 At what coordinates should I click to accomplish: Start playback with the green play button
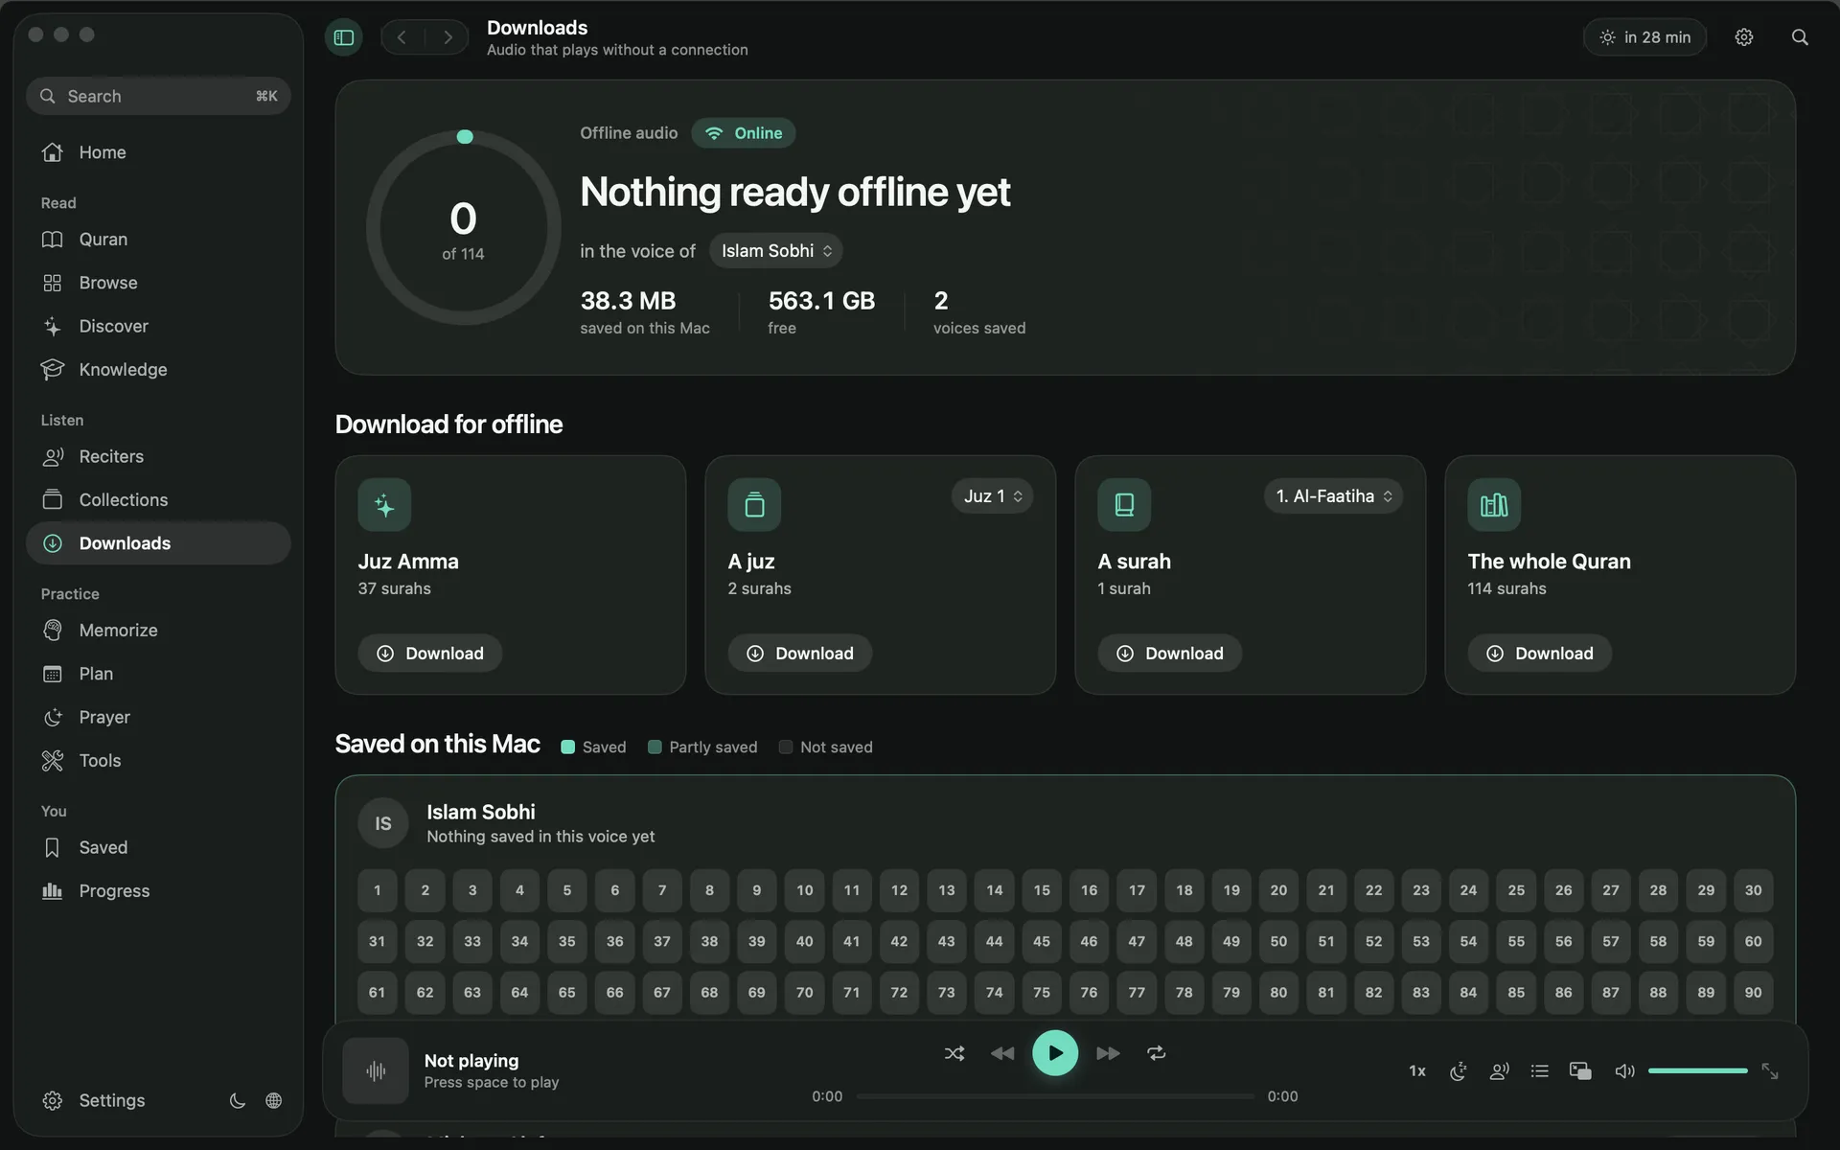[x=1054, y=1052]
